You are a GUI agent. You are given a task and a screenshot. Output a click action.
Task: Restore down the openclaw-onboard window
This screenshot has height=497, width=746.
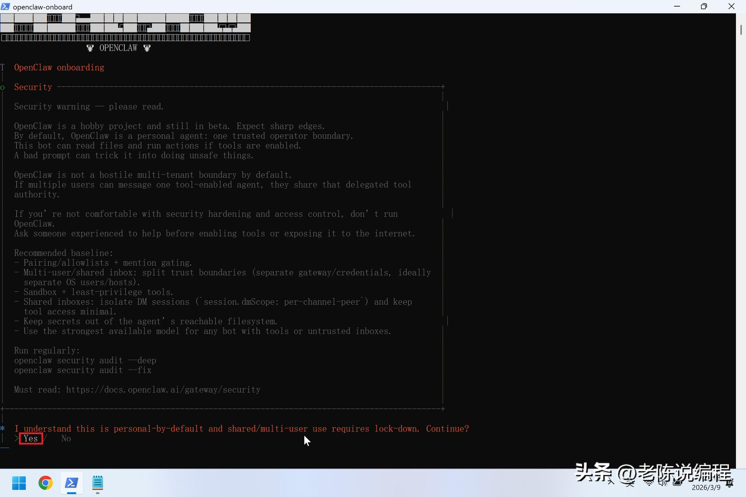pyautogui.click(x=704, y=7)
